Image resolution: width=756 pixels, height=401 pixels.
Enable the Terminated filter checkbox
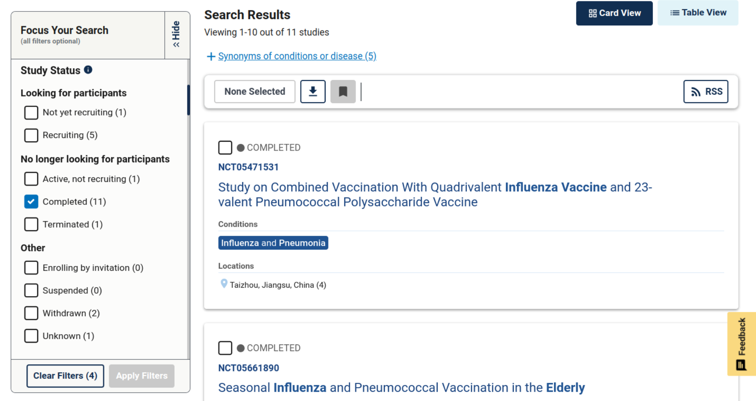tap(31, 224)
